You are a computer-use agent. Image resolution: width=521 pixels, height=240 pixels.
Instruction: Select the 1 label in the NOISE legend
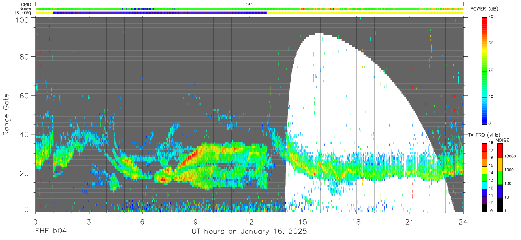506,210
